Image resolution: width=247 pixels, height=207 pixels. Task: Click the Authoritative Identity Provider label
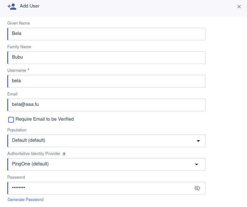[x=34, y=154]
